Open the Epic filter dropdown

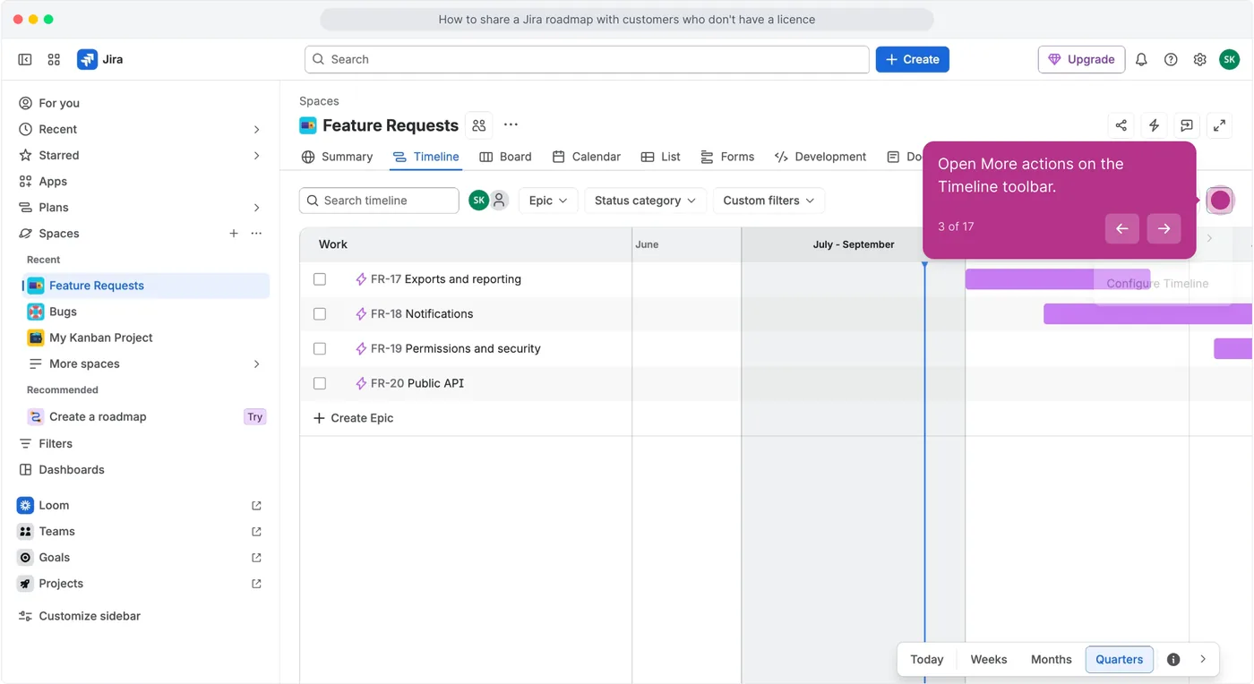pos(548,201)
